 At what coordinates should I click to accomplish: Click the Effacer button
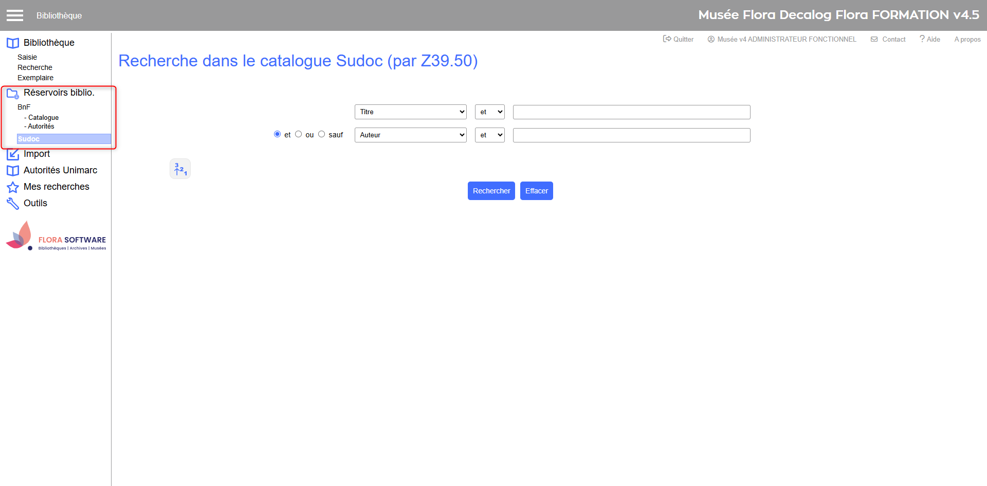536,191
